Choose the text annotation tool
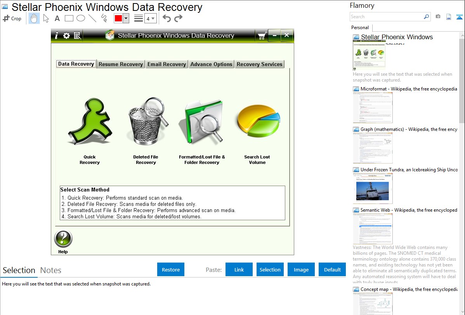Viewport: 465px width, 315px height. (x=57, y=18)
